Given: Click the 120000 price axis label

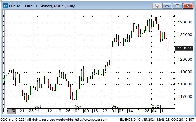Looking at the screenshot, I should [185, 59].
